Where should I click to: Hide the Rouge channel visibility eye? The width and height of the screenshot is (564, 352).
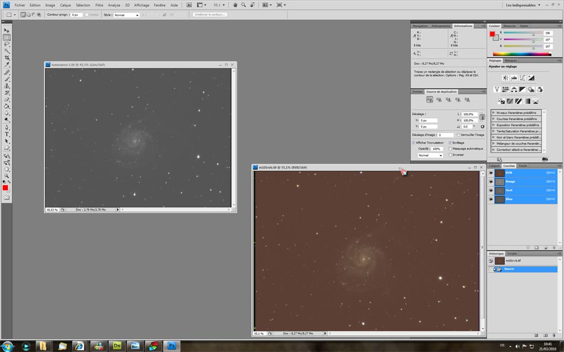click(491, 181)
